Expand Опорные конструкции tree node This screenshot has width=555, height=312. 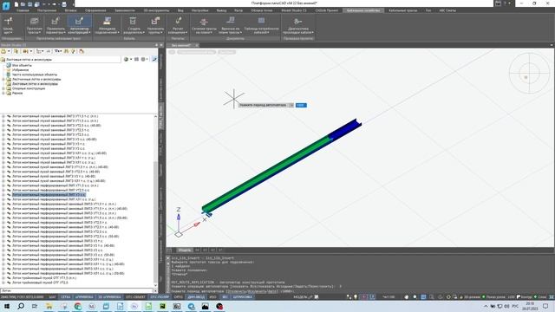[3, 88]
